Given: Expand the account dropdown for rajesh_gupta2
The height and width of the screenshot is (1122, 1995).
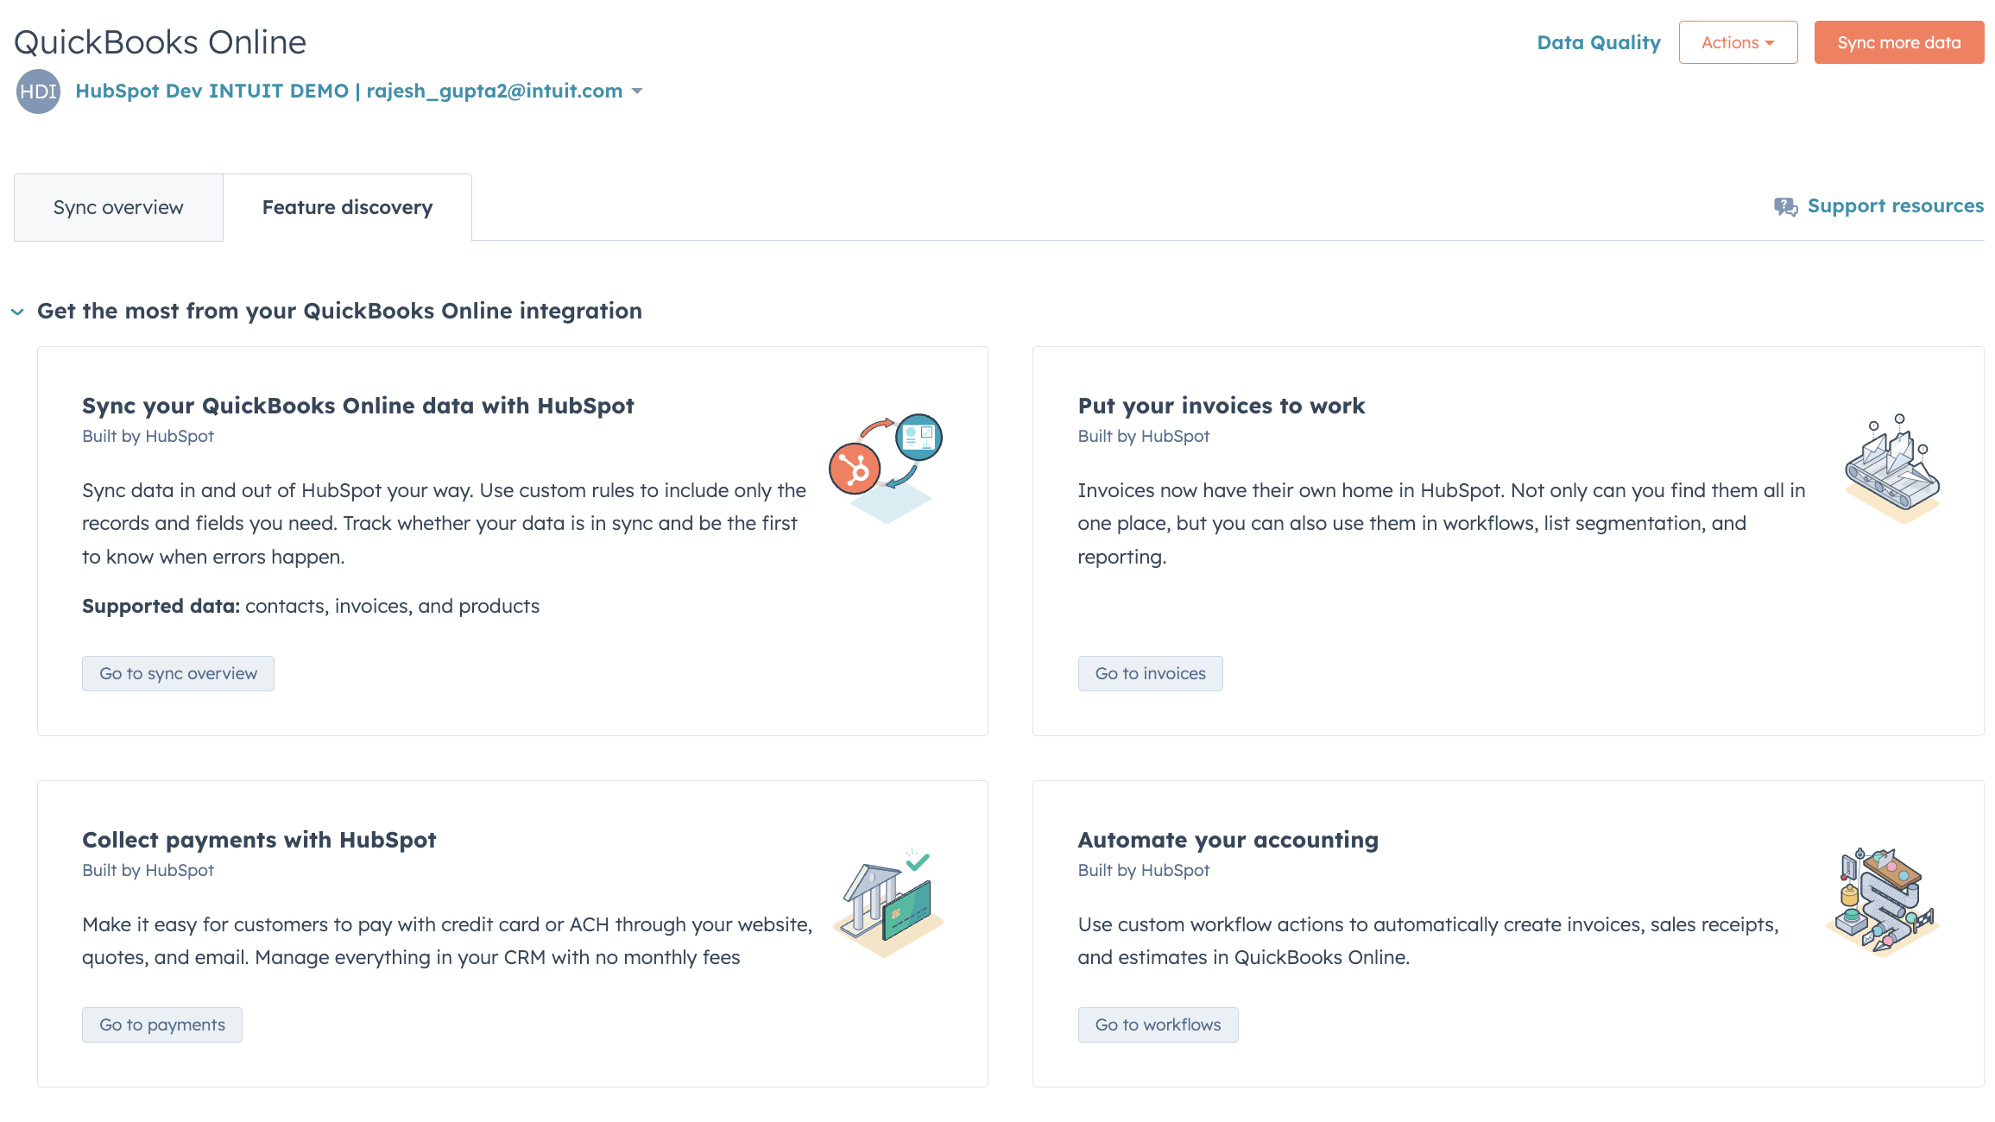Looking at the screenshot, I should click(x=637, y=91).
